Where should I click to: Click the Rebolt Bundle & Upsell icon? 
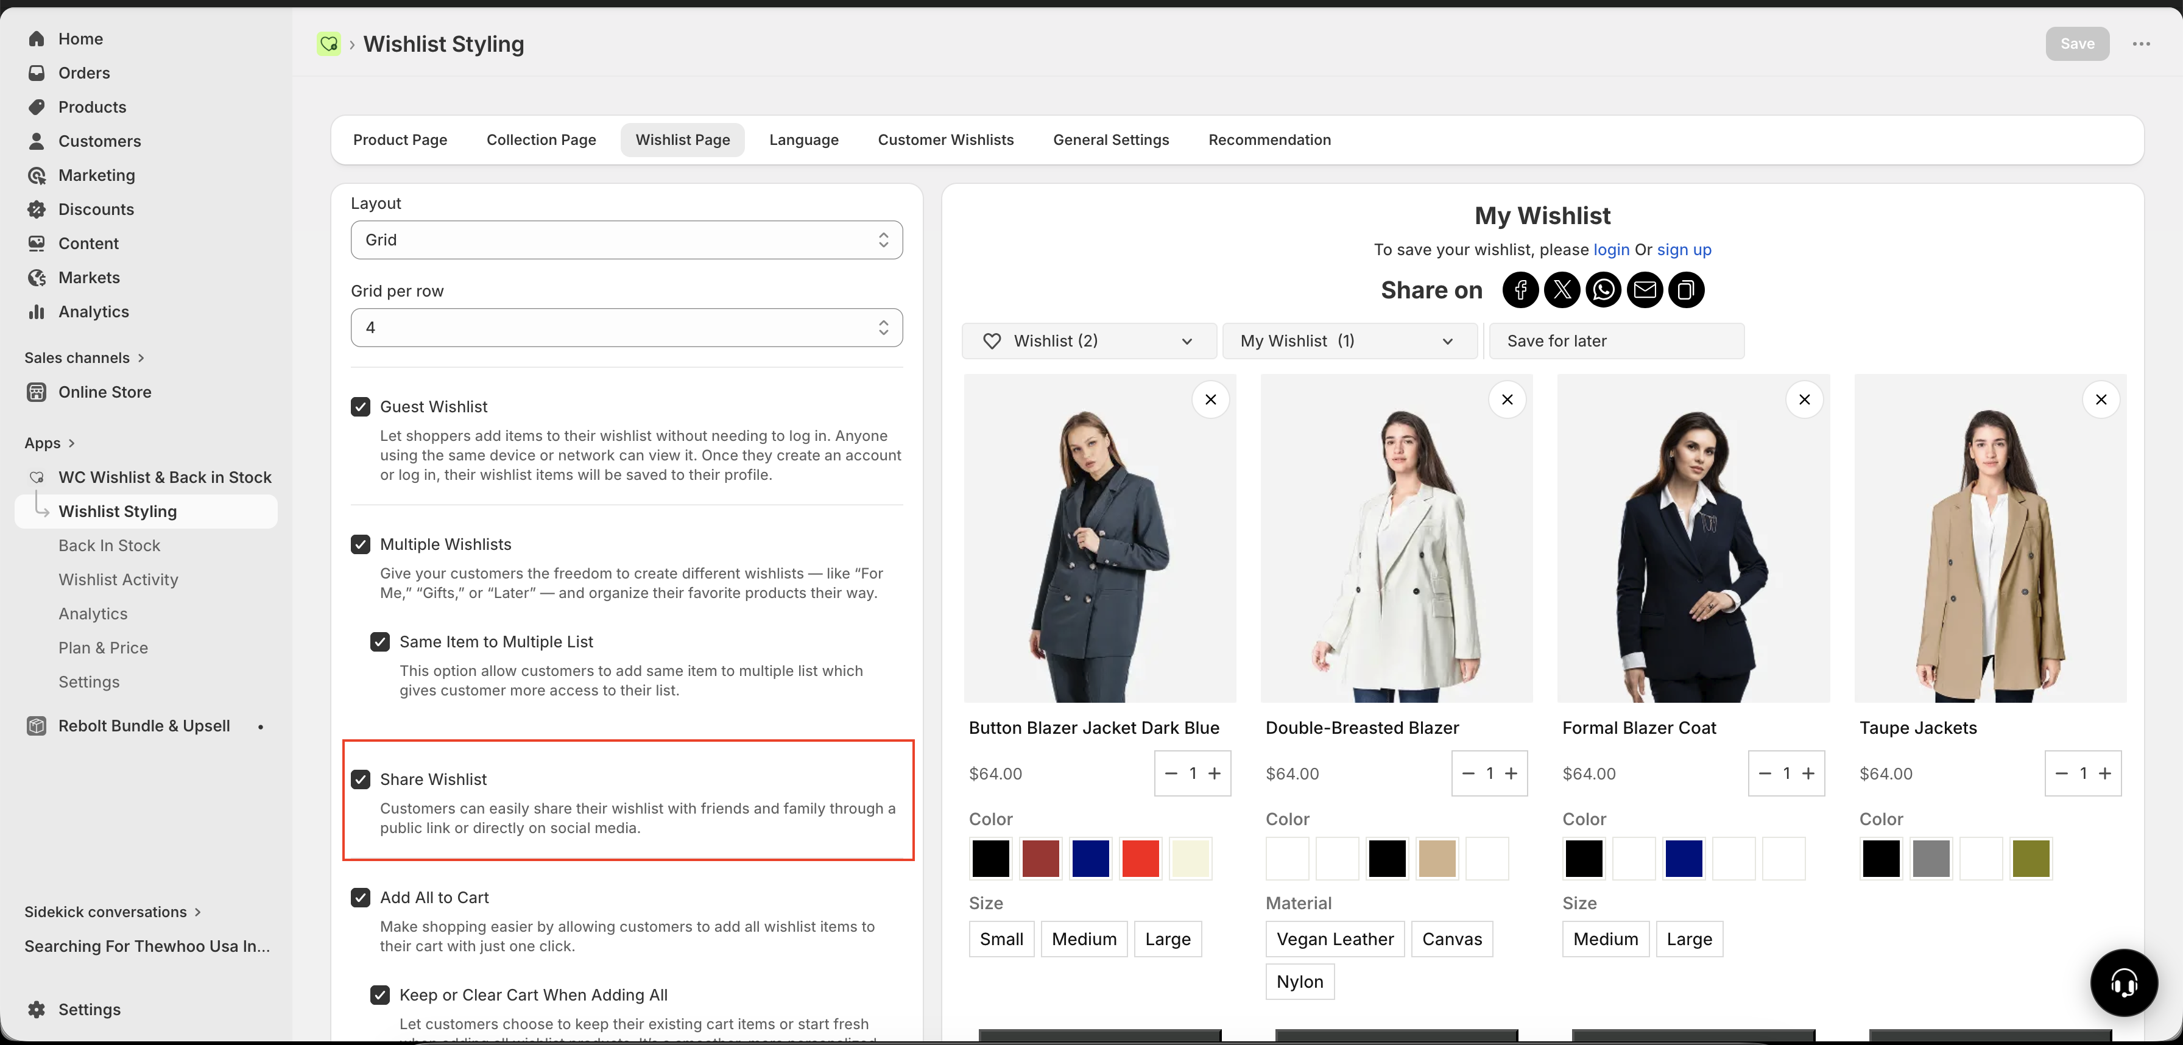(37, 727)
